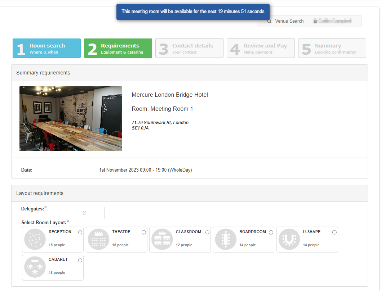
Task: Go back to step 1 Room search
Action: pyautogui.click(x=46, y=48)
